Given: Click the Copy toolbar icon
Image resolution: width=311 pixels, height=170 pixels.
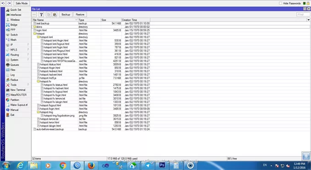Looking at the screenshot, I should [49, 15].
